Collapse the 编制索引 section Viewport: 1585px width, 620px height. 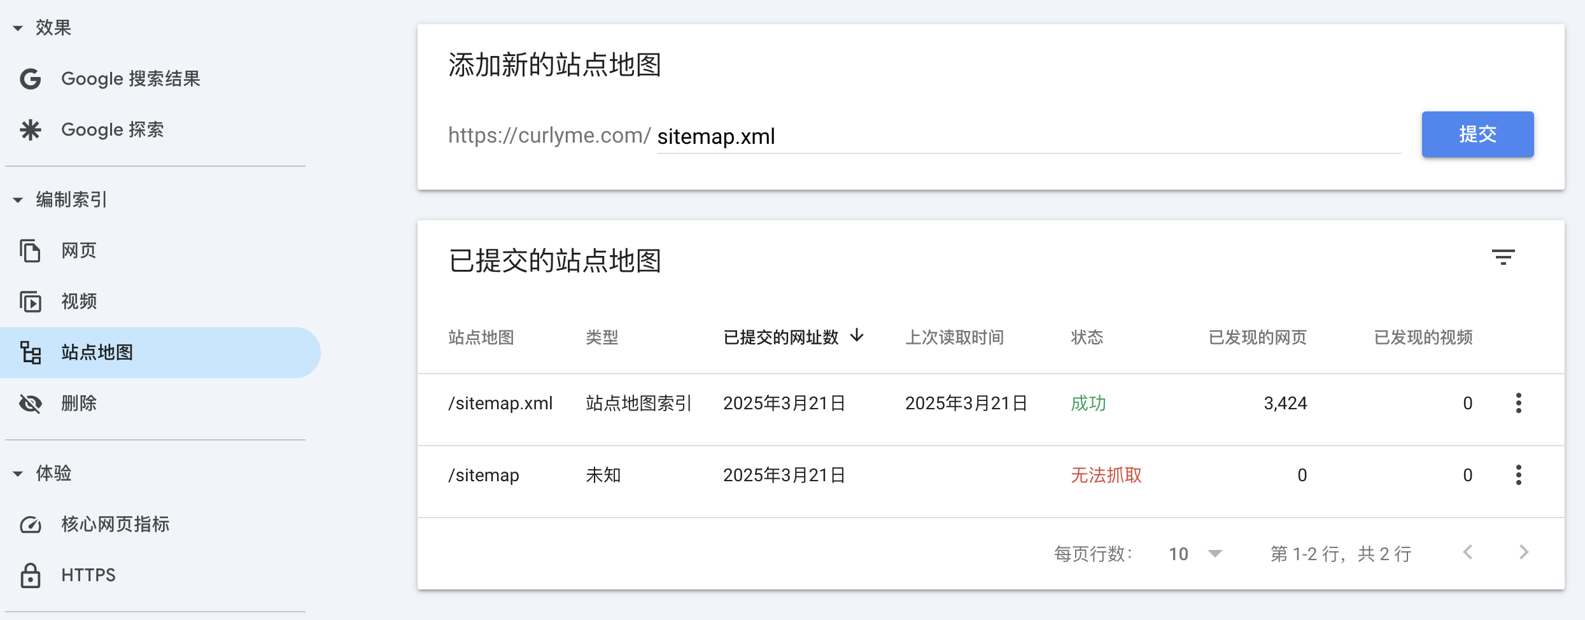tap(18, 200)
